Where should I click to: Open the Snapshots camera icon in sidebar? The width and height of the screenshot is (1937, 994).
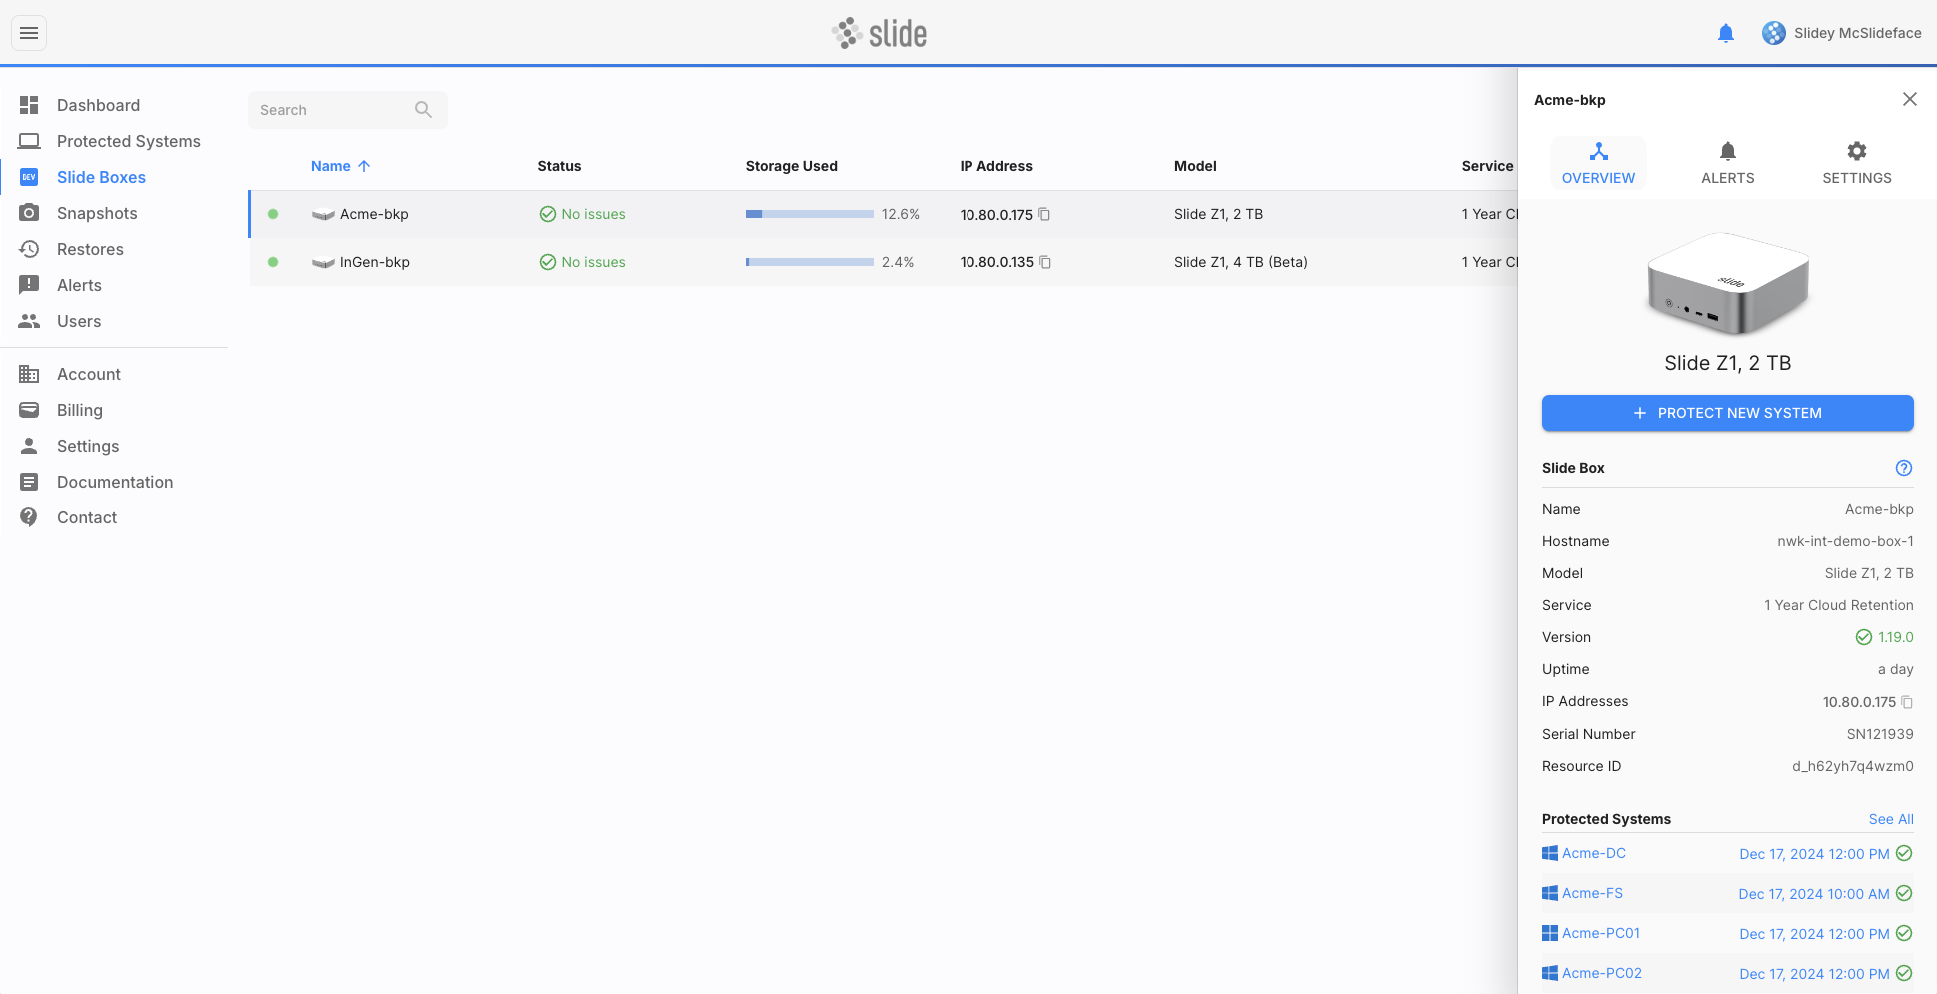(x=30, y=213)
